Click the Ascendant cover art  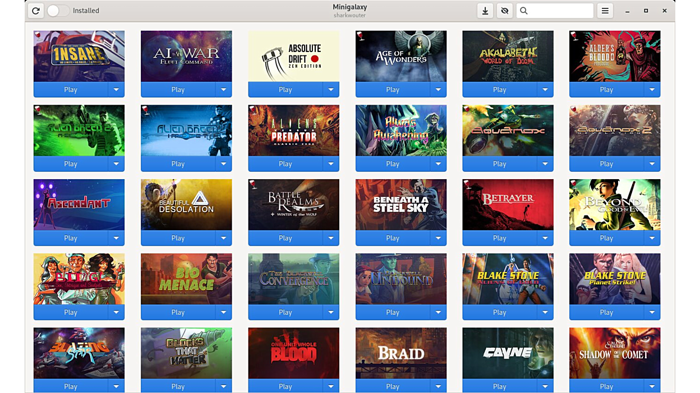pos(79,204)
